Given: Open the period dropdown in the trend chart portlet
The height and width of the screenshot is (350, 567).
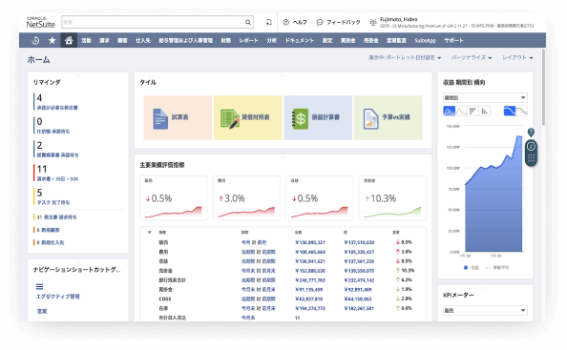Looking at the screenshot, I should coord(485,97).
